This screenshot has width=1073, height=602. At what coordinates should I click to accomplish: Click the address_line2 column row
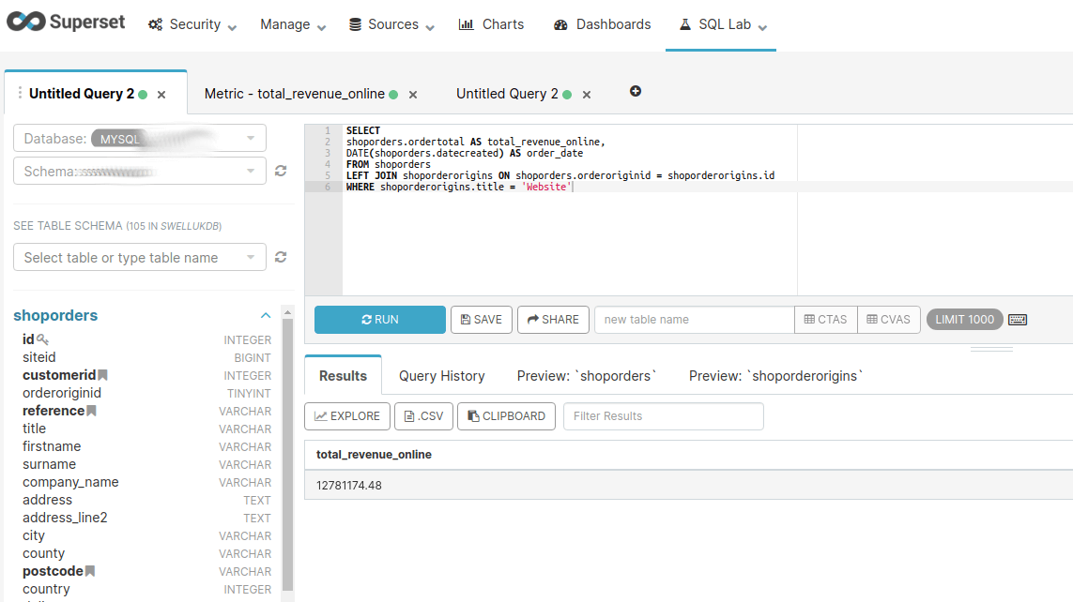click(146, 518)
